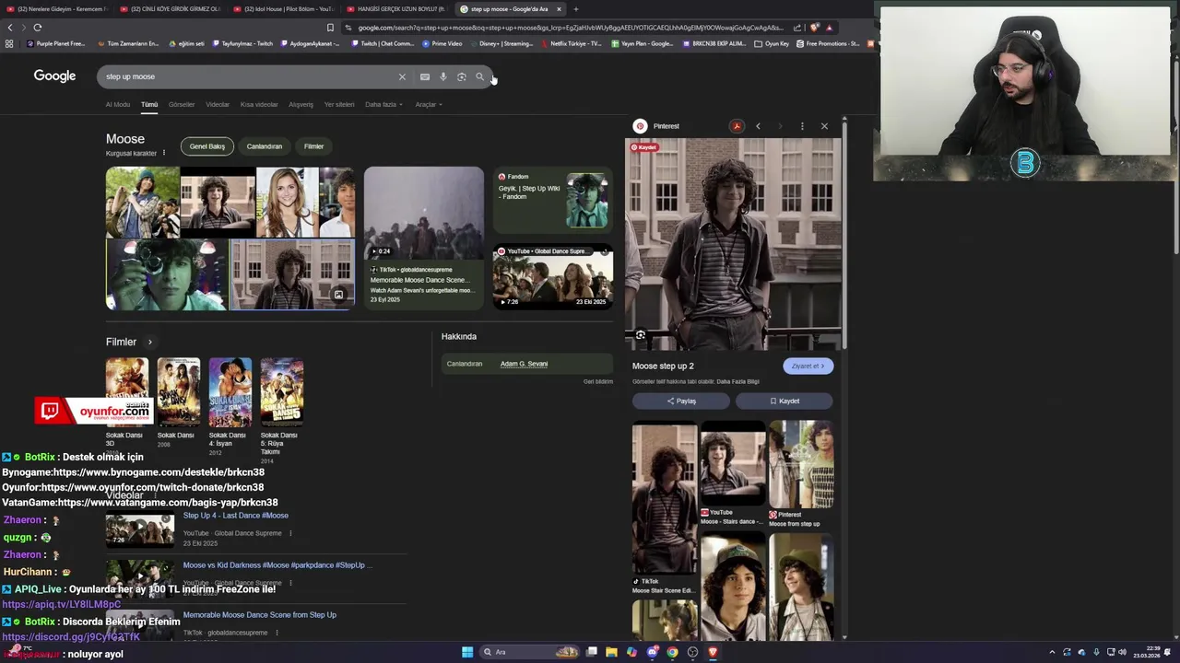The image size is (1180, 663).
Task: Open more options for Step Up 4 video result
Action: [290, 533]
